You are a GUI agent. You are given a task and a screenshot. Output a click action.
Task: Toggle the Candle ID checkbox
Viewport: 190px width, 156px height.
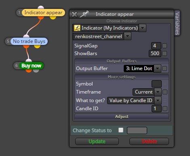click(165, 109)
